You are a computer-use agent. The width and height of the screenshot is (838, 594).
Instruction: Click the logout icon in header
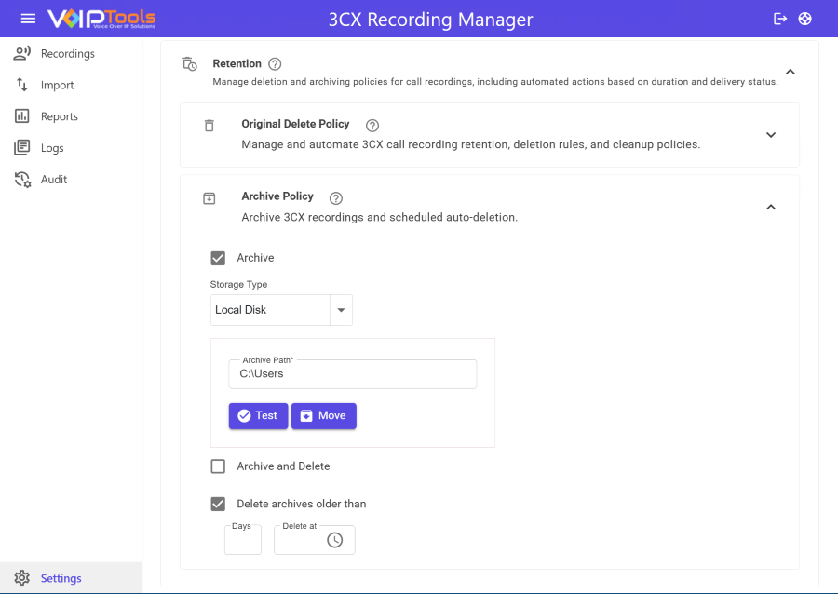(780, 19)
